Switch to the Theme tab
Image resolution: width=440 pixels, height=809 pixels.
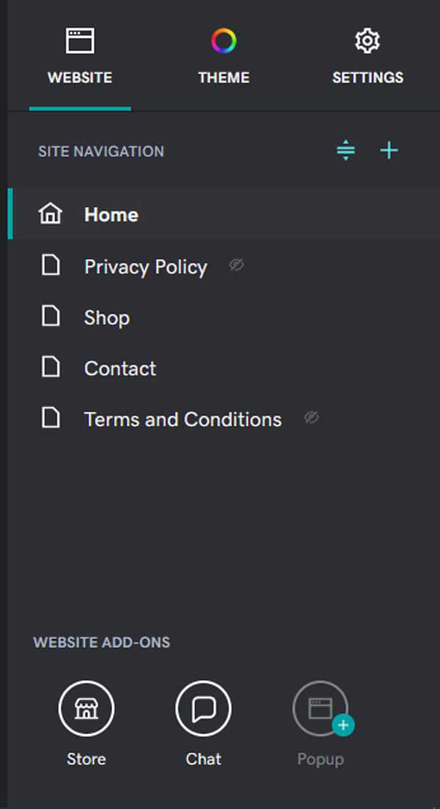click(x=223, y=55)
